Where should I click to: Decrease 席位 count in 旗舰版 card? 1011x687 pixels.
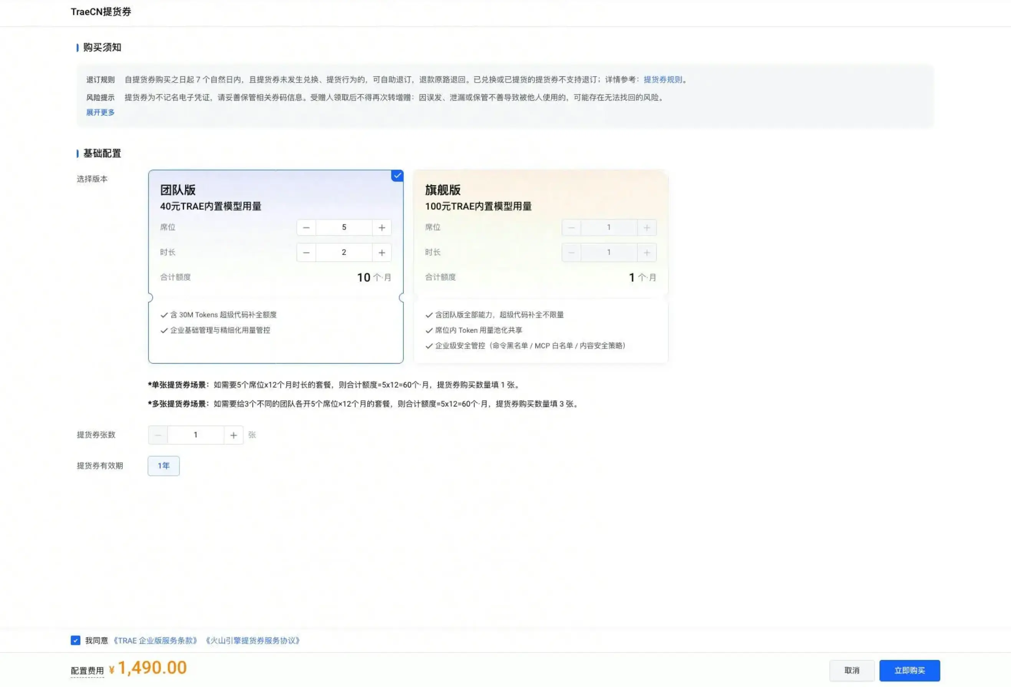coord(571,228)
